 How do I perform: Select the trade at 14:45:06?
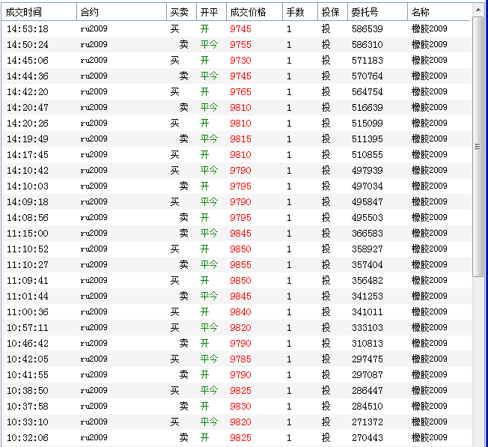coord(237,61)
